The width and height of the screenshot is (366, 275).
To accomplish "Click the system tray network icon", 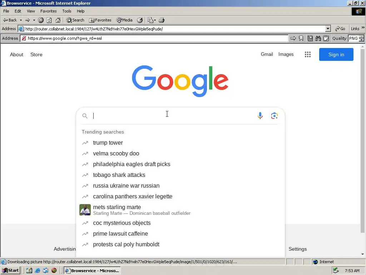I will click(336, 271).
